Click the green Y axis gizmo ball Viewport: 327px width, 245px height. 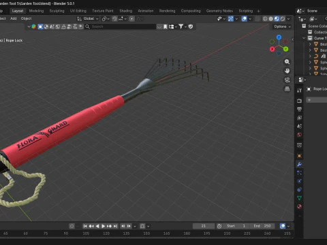coord(285,49)
